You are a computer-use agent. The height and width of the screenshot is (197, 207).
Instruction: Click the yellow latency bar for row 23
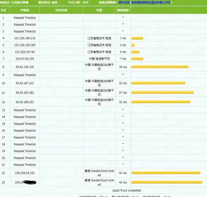(x=167, y=182)
